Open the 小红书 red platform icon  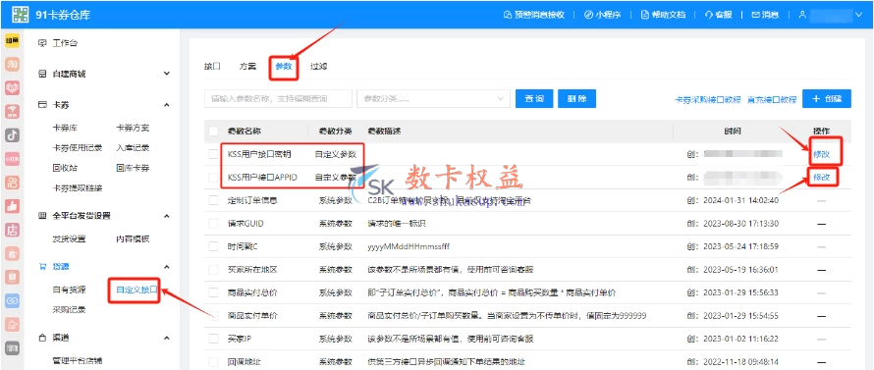[12, 159]
